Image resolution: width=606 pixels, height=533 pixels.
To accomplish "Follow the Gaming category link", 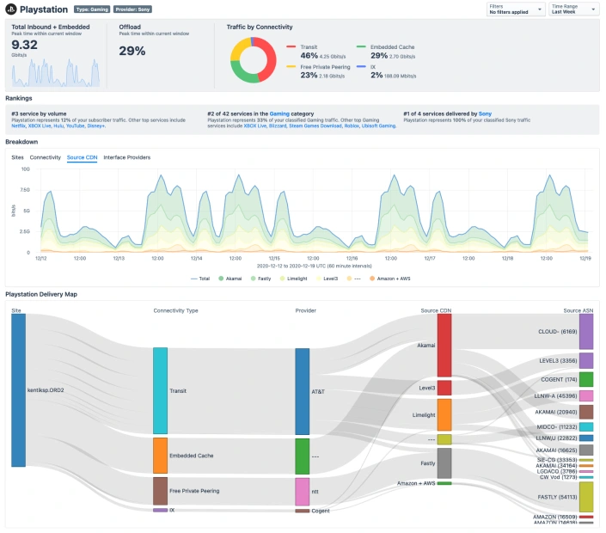I will (x=279, y=113).
